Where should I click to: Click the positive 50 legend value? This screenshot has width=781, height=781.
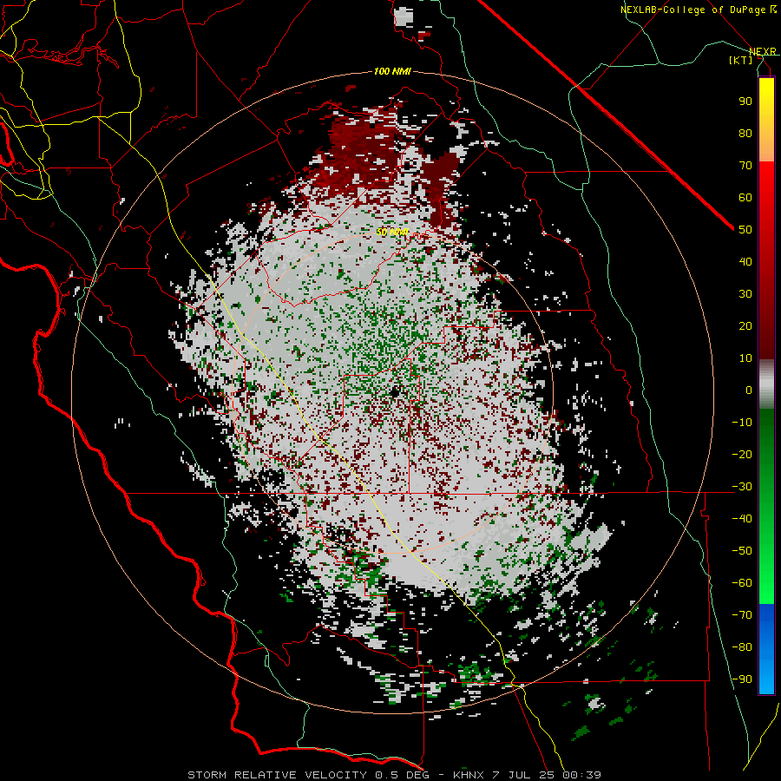click(745, 230)
